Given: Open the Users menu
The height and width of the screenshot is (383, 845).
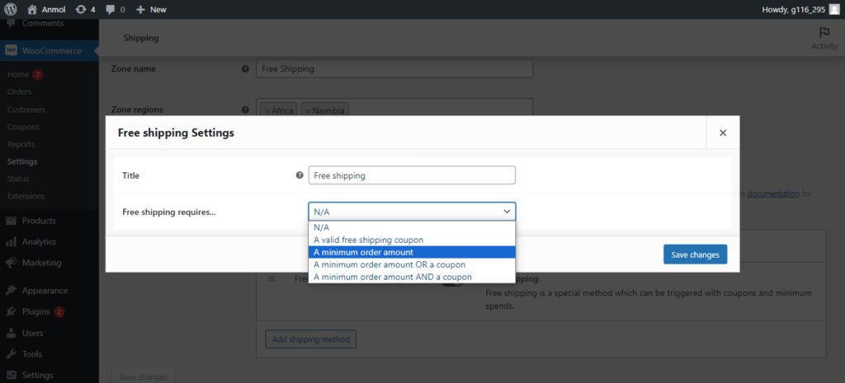Looking at the screenshot, I should 33,333.
